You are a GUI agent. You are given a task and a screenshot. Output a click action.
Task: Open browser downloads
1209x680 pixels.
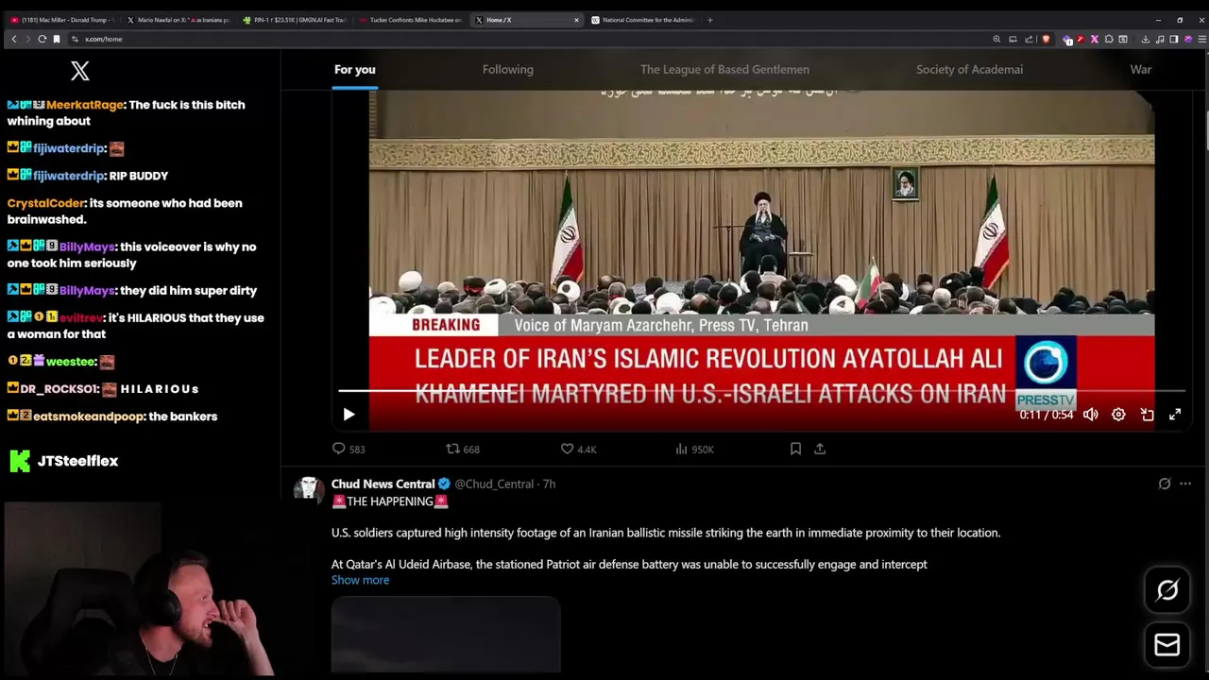1146,39
